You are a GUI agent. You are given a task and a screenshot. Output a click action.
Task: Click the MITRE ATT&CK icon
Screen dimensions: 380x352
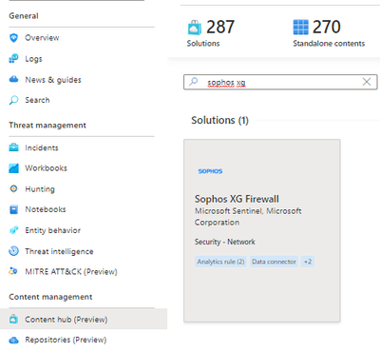13,271
